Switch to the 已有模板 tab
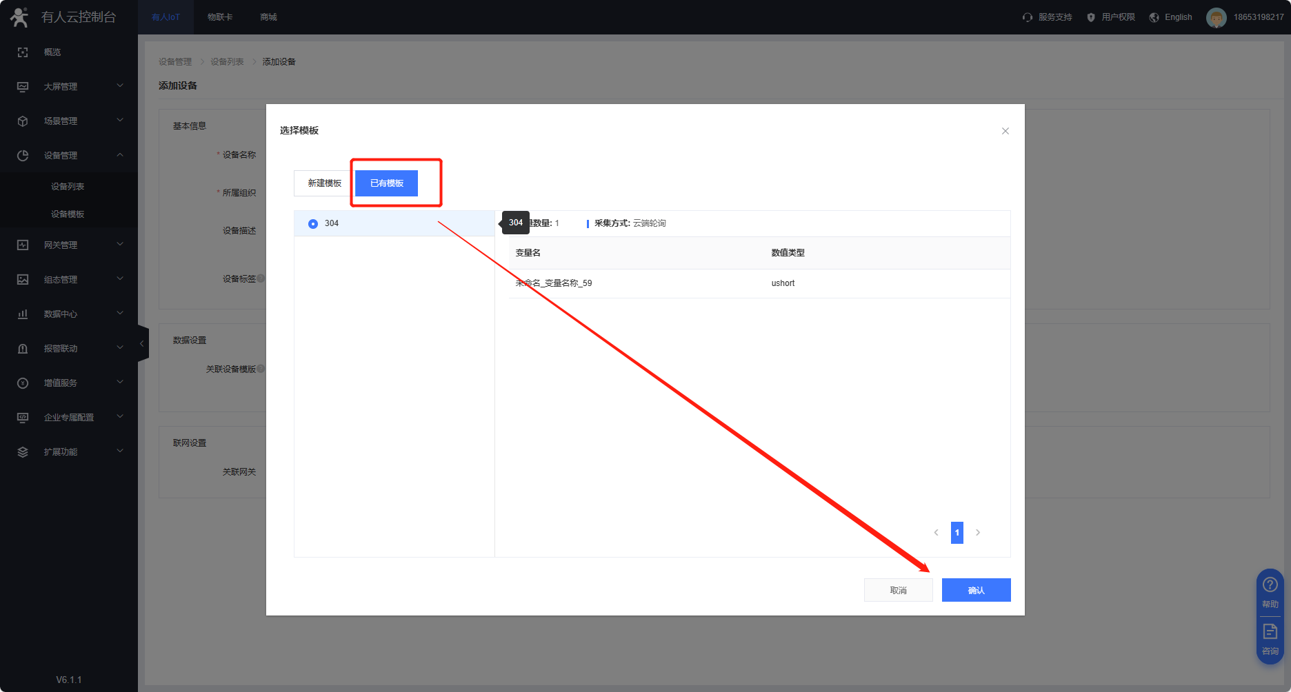The width and height of the screenshot is (1291, 692). (x=387, y=183)
